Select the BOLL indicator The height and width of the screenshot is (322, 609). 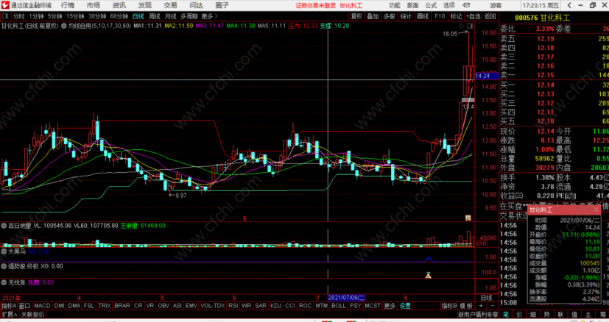339,306
